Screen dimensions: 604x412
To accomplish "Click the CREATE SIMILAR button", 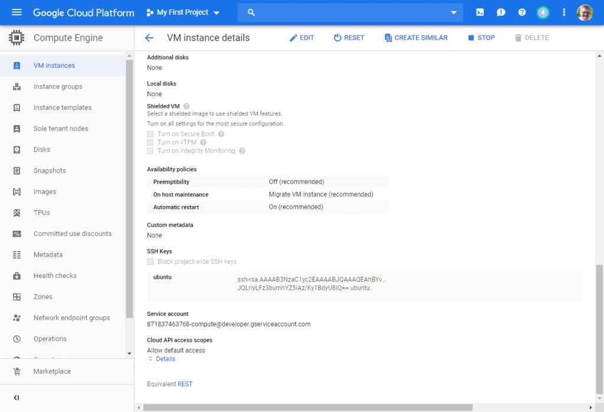I will pyautogui.click(x=416, y=38).
